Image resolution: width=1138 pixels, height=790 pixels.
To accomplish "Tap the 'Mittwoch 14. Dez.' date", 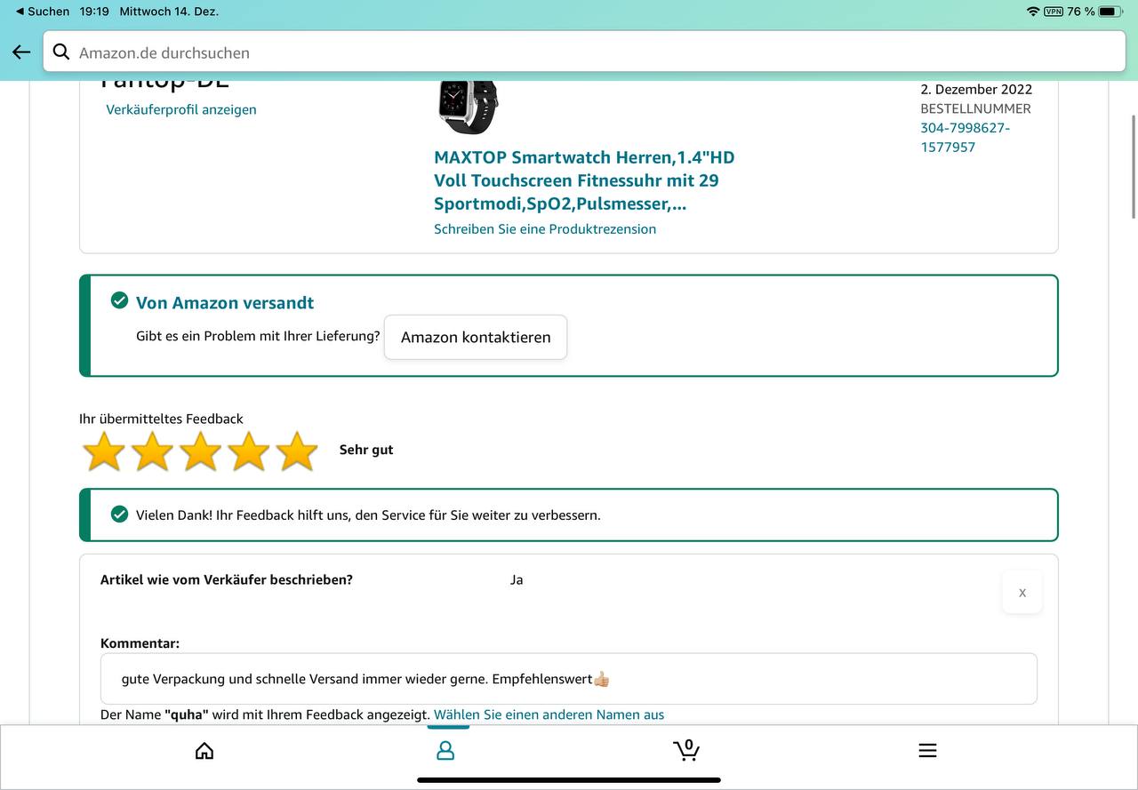I will 169,12.
